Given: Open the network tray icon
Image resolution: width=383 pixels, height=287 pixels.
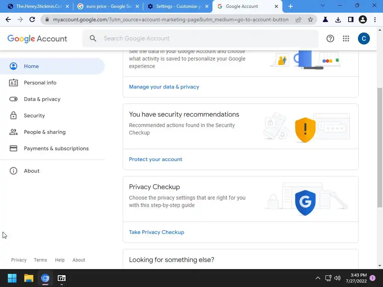Looking at the screenshot, I should click(x=328, y=278).
